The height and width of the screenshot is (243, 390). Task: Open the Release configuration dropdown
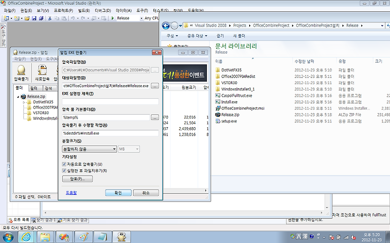point(141,18)
